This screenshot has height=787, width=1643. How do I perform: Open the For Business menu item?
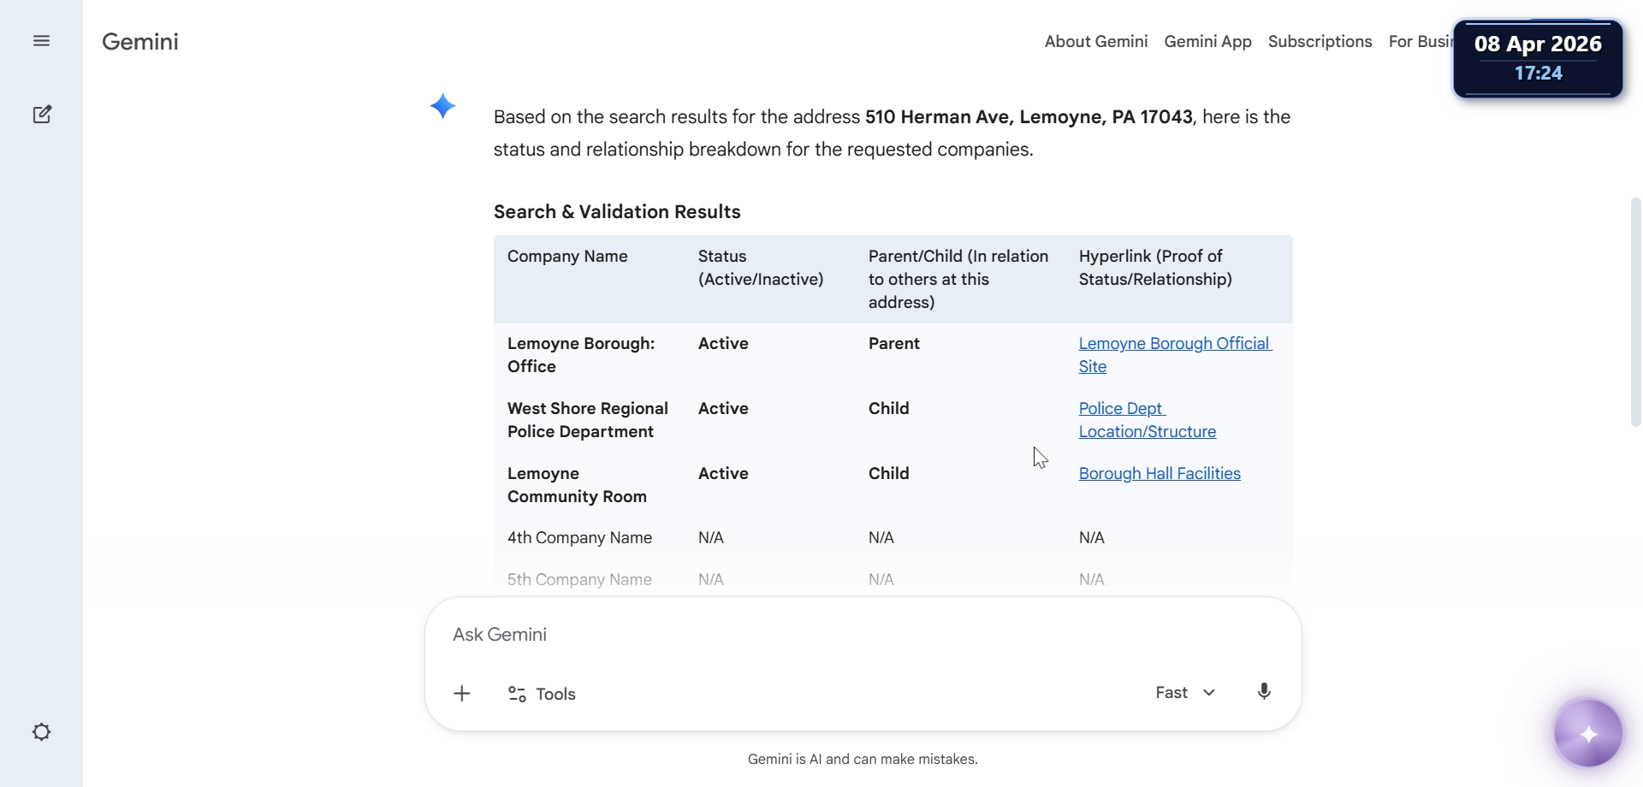tap(1419, 42)
